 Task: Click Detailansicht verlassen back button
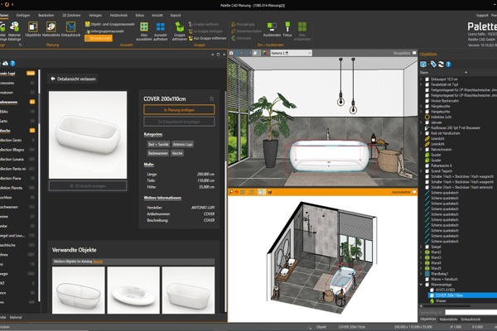pyautogui.click(x=75, y=80)
